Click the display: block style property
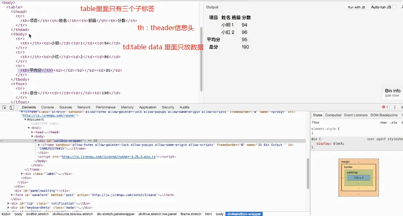This screenshot has height=216, width=403. (x=330, y=143)
